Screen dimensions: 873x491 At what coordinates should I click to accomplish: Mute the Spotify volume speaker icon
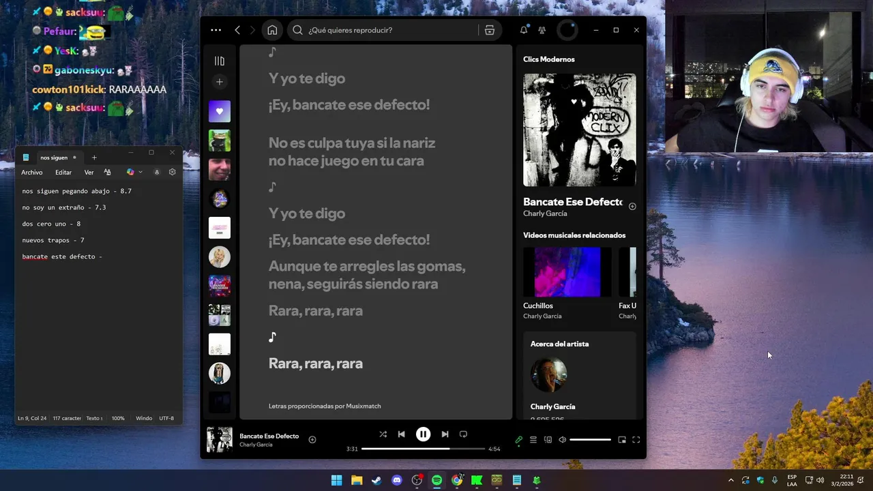point(562,440)
